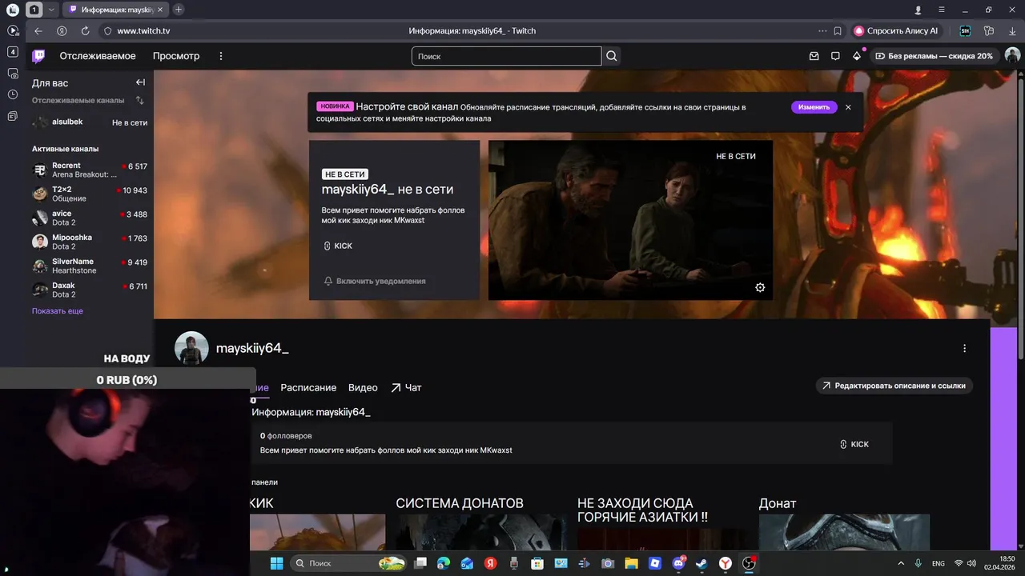Open Discord from the taskbar
Viewport: 1025px width, 576px height.
tap(678, 563)
